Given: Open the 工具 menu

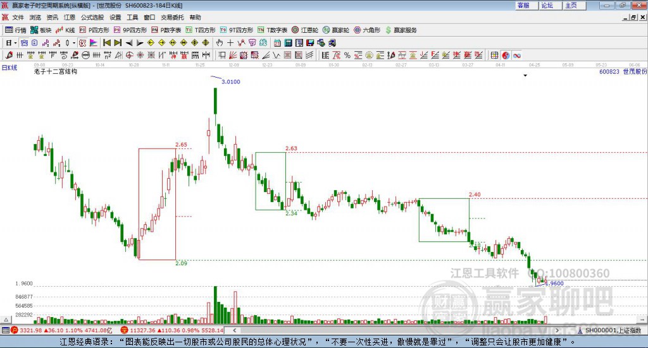Looking at the screenshot, I should pyautogui.click(x=132, y=17).
